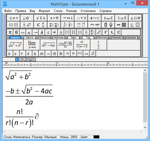Insert the circled times symbol

(54, 54)
